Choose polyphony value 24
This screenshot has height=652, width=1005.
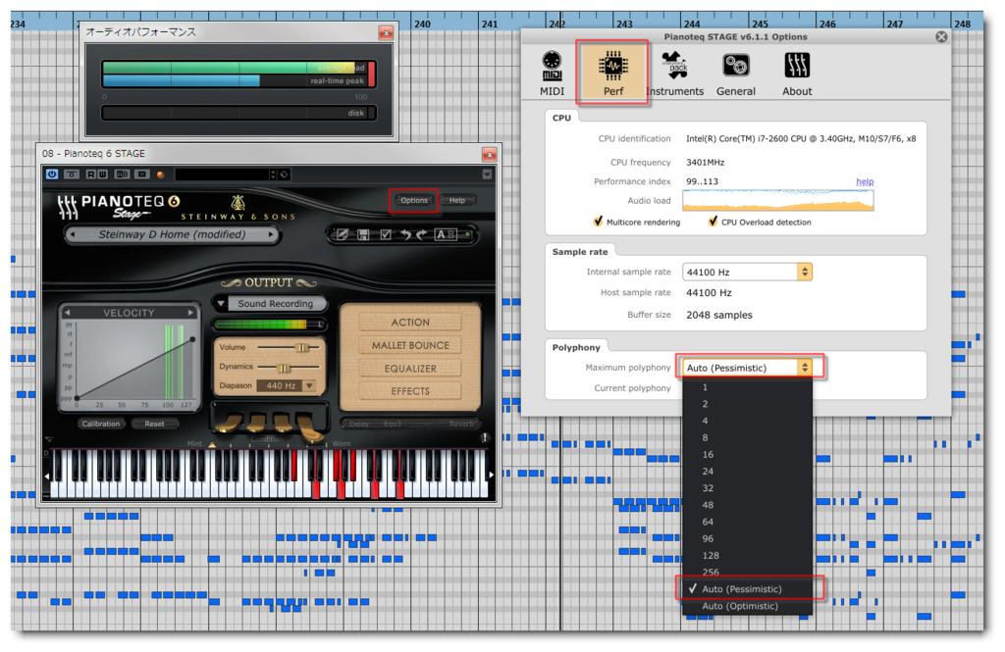(747, 472)
